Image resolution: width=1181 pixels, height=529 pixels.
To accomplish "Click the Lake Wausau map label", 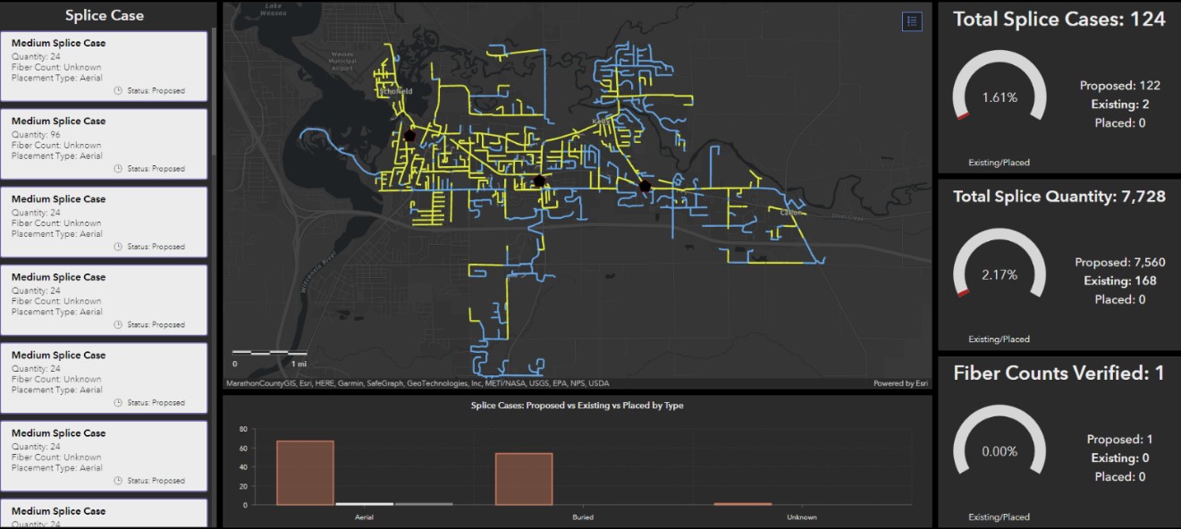I will 274,10.
